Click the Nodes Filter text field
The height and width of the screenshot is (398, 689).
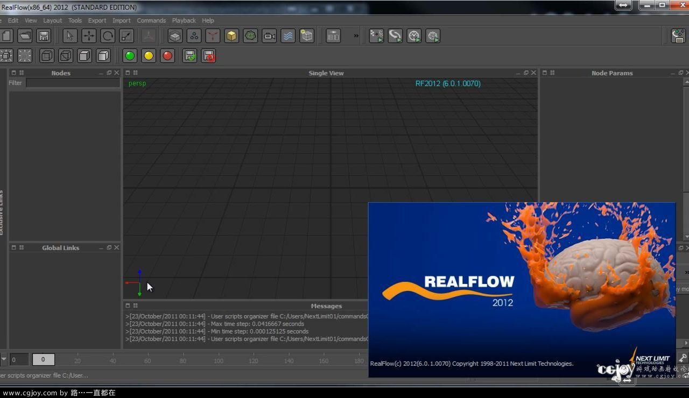73,83
